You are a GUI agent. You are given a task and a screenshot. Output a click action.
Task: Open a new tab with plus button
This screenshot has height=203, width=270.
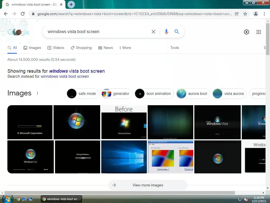click(x=71, y=4)
